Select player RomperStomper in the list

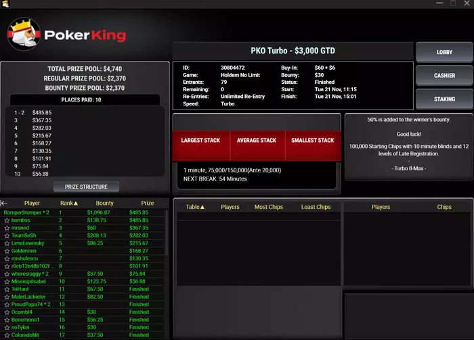pos(26,212)
